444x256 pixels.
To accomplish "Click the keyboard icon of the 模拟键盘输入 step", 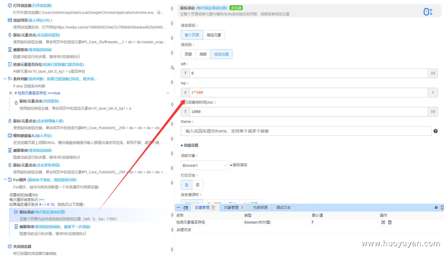I will [10, 135].
